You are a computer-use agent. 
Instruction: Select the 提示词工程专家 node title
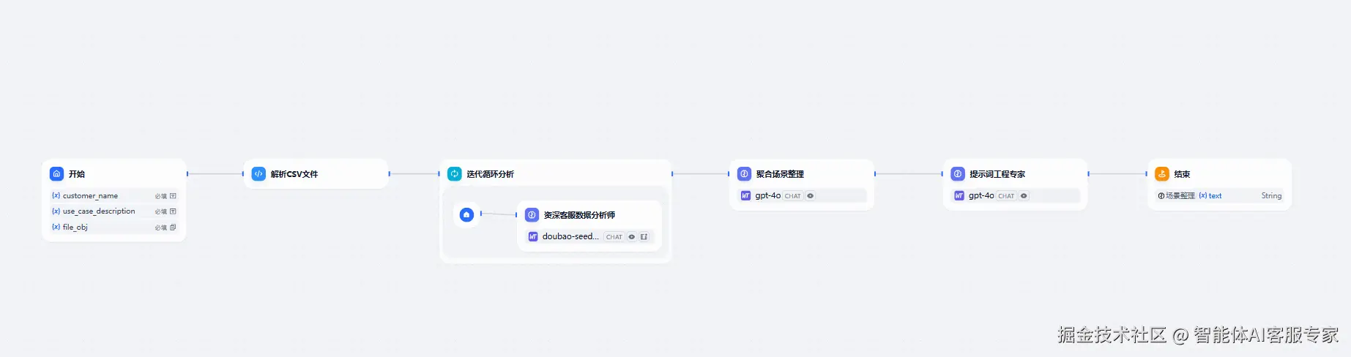pyautogui.click(x=997, y=174)
